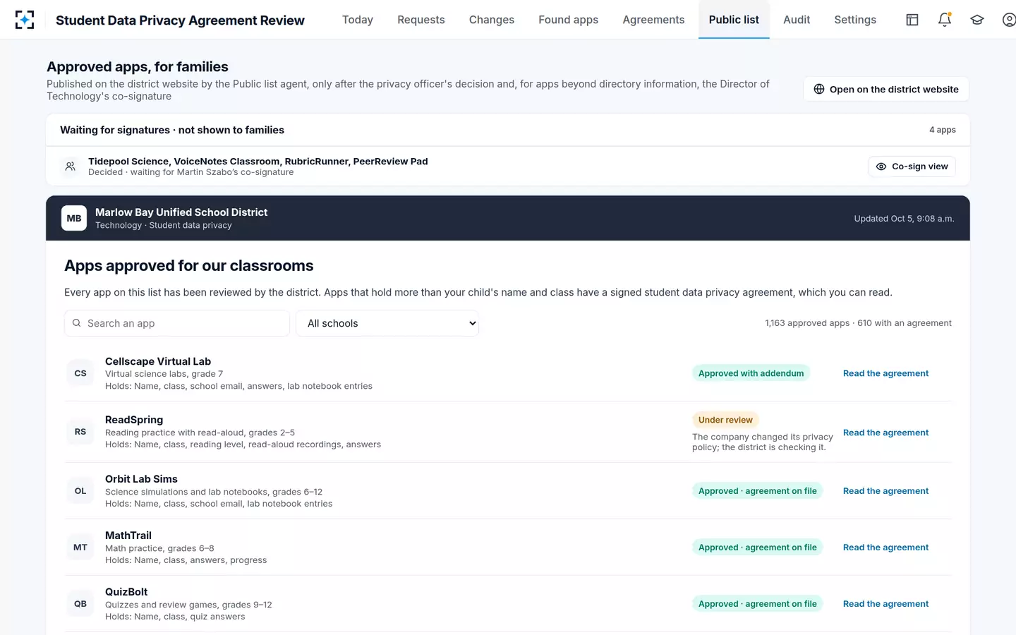Image resolution: width=1016 pixels, height=635 pixels.
Task: Click '1,163 approved apps' count text
Action: pyautogui.click(x=807, y=323)
